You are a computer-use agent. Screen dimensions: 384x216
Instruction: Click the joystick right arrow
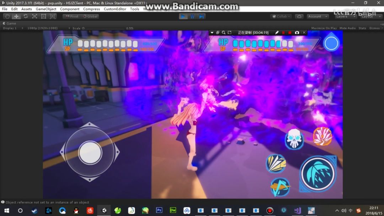[117, 152]
